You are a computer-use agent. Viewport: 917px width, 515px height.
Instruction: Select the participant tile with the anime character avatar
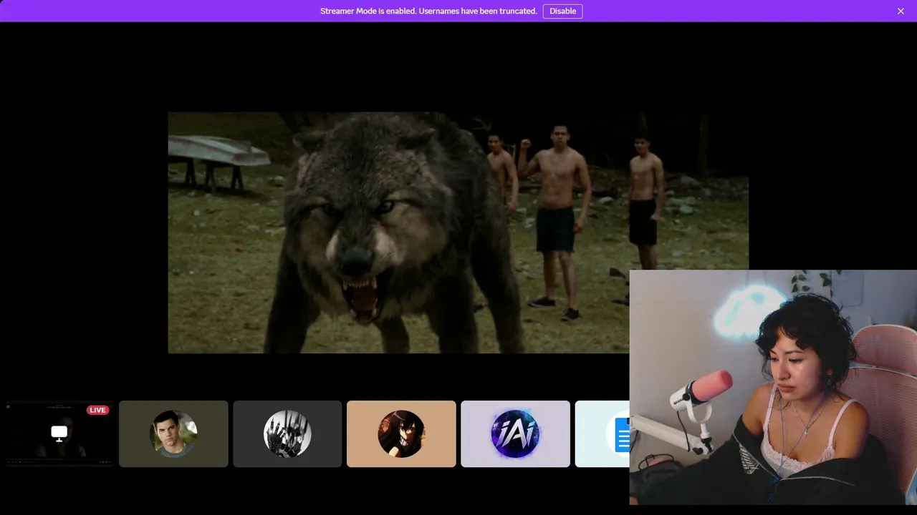[x=401, y=433]
